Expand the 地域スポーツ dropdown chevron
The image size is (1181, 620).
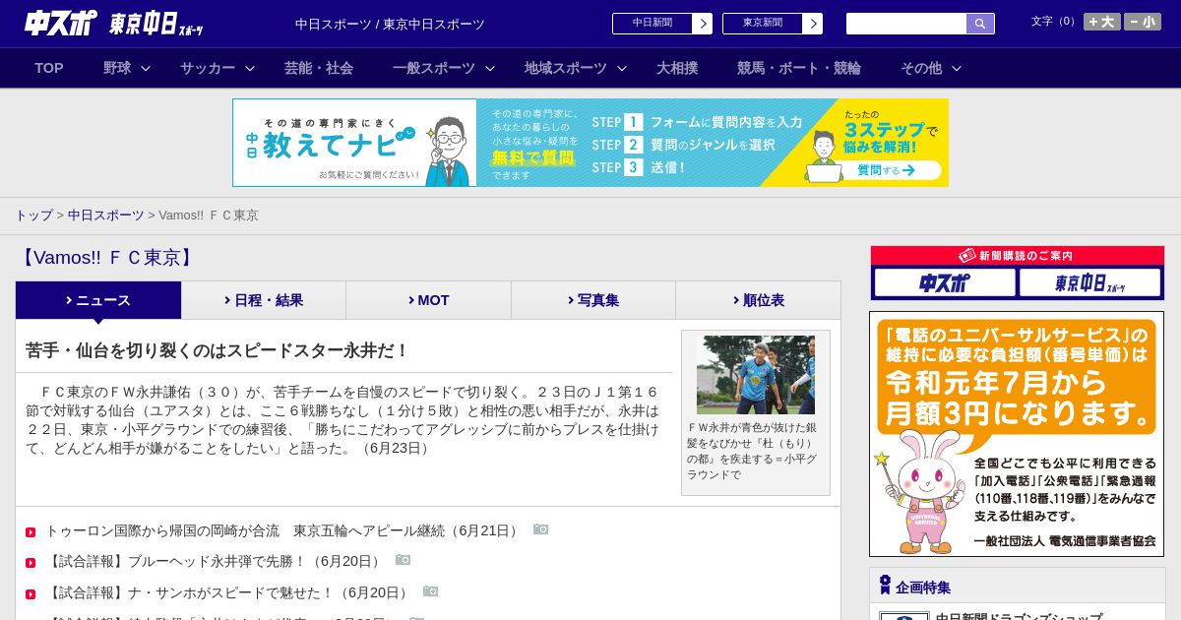[x=621, y=69]
